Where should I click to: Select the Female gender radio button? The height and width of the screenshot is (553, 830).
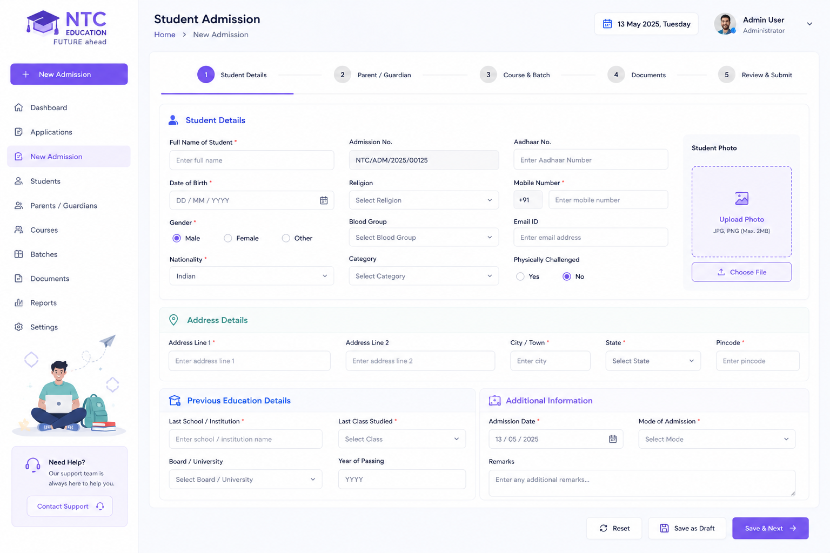click(x=228, y=238)
